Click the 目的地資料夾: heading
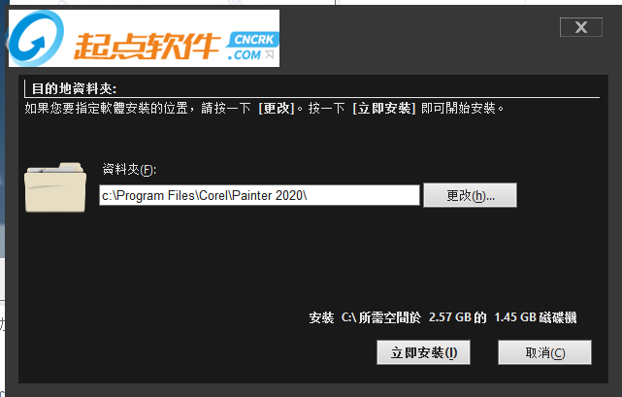The width and height of the screenshot is (622, 397). (x=74, y=88)
